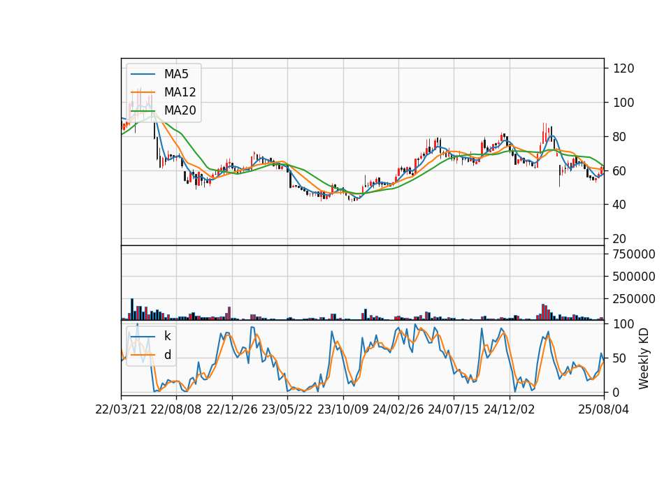Click the 250000 volume axis label
Image resolution: width=671 pixels, height=482 pixels.
[x=634, y=299]
